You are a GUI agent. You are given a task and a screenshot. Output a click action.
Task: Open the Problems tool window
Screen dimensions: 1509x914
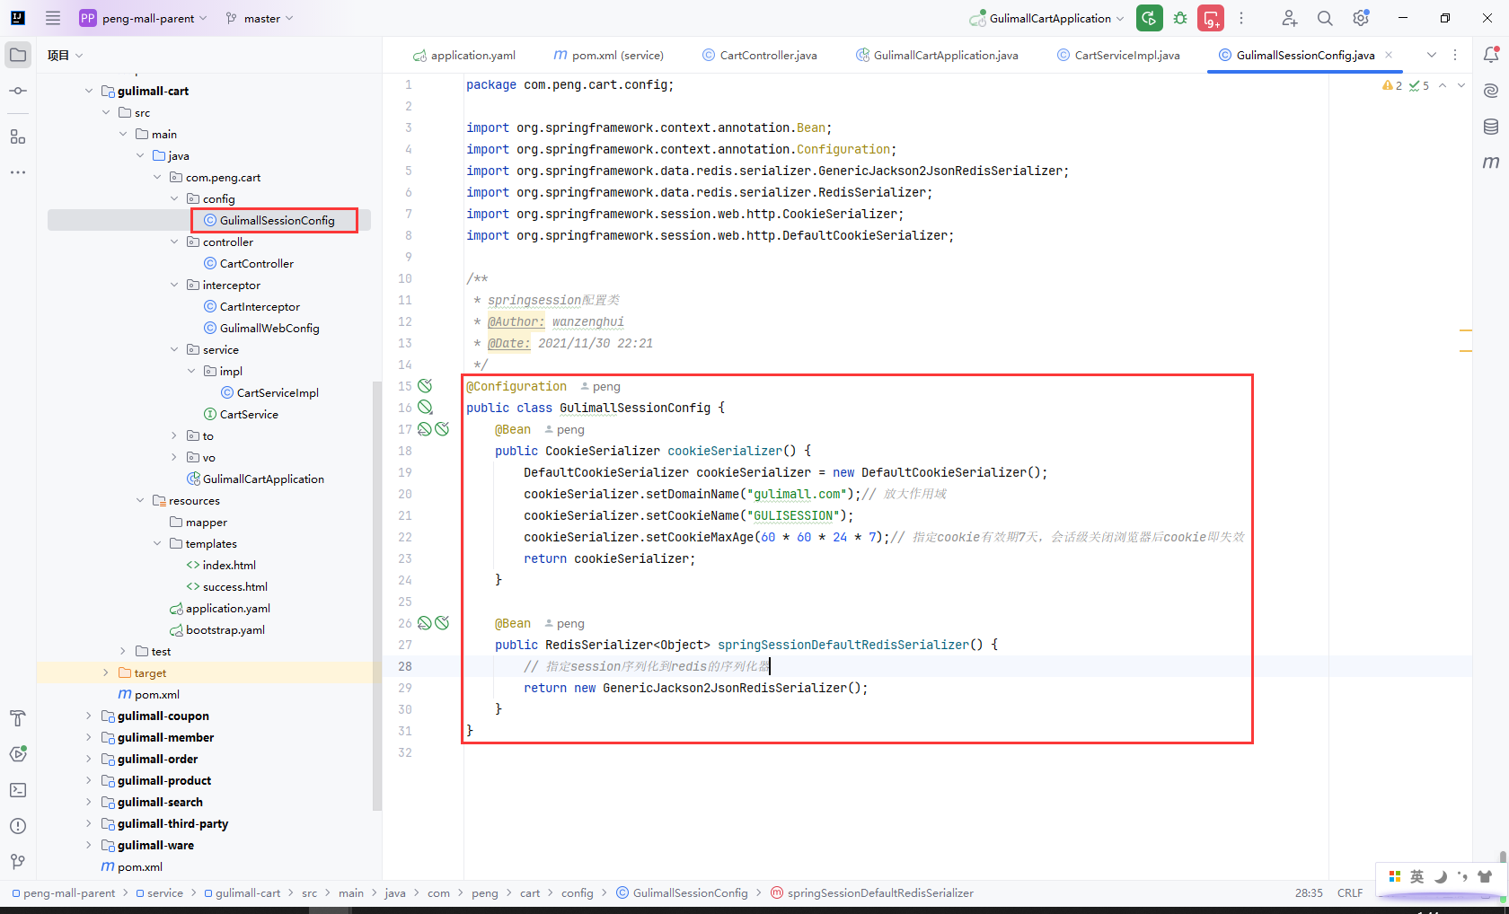18,826
